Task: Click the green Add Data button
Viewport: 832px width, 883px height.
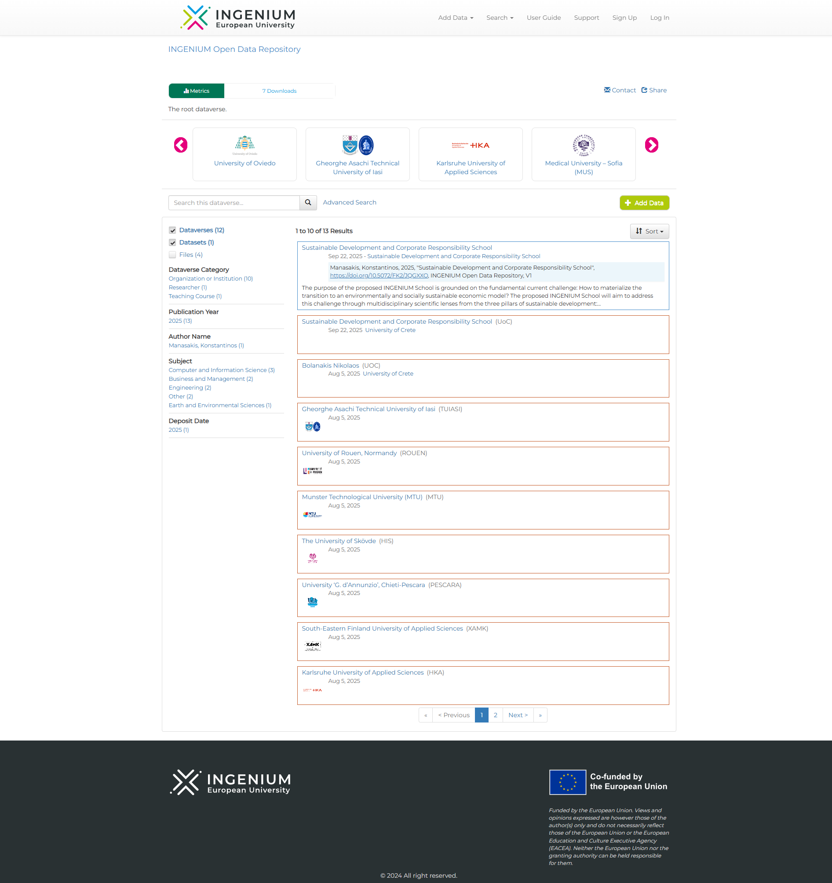Action: pos(644,203)
